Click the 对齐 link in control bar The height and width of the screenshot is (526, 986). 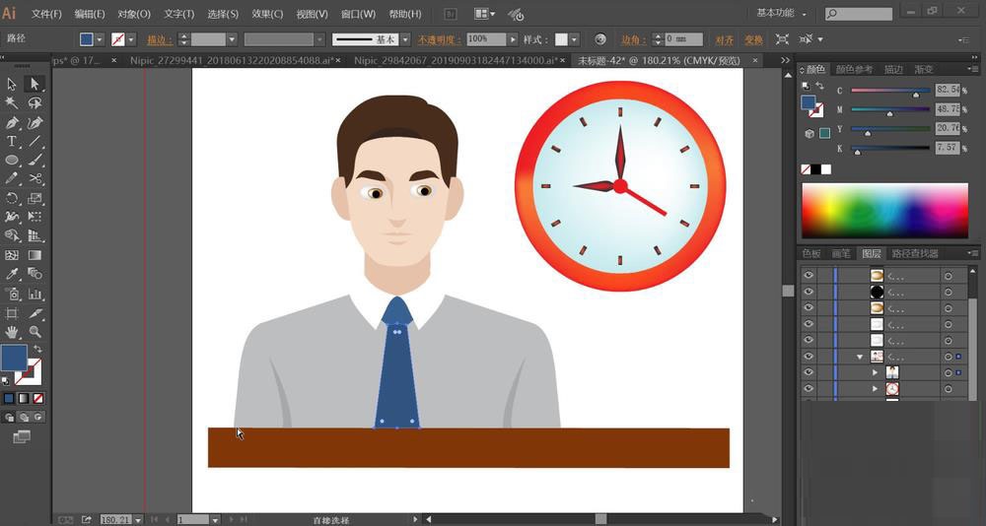click(725, 39)
